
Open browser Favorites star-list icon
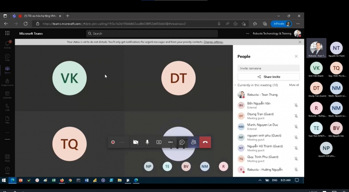[x=255, y=24]
